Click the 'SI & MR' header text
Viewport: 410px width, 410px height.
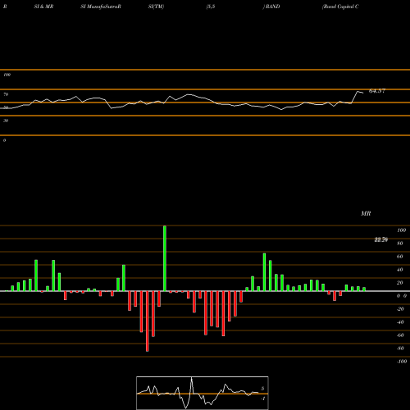[43, 7]
